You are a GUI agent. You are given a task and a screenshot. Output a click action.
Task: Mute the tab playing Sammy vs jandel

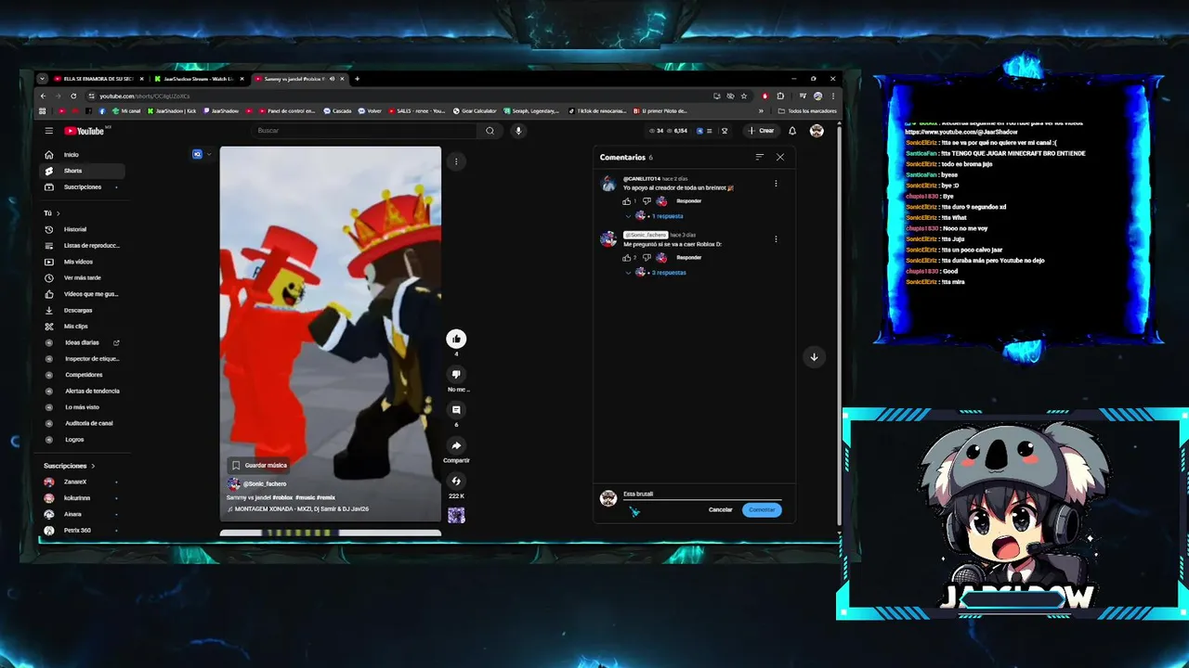click(332, 79)
